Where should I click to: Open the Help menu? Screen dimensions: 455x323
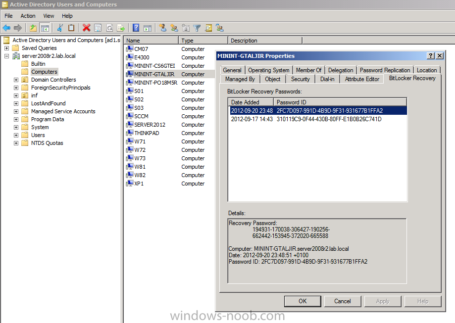click(x=67, y=16)
